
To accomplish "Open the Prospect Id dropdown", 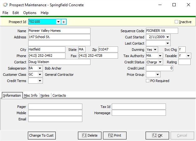I will click(x=58, y=22).
